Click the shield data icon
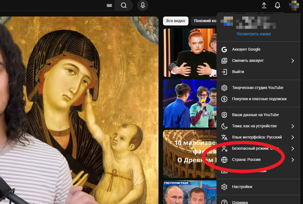Viewport: 303px width, 204px height. tap(224, 115)
